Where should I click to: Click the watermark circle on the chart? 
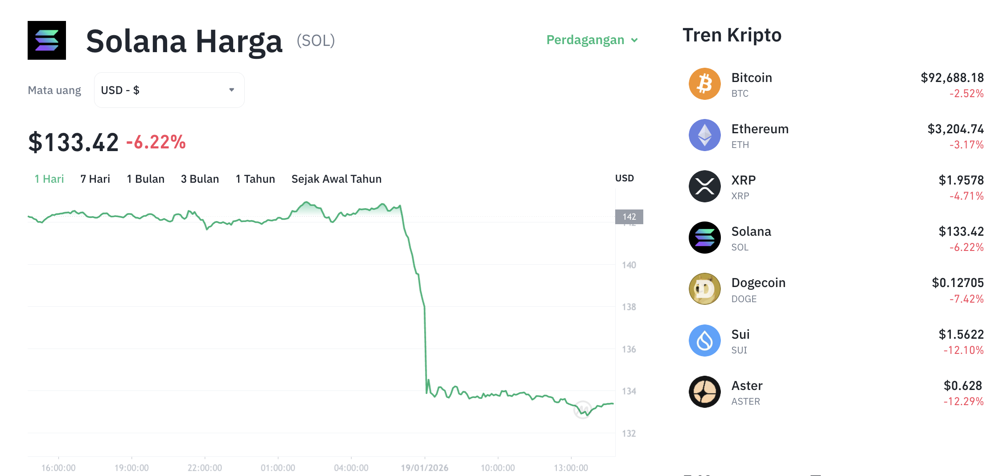(x=583, y=409)
